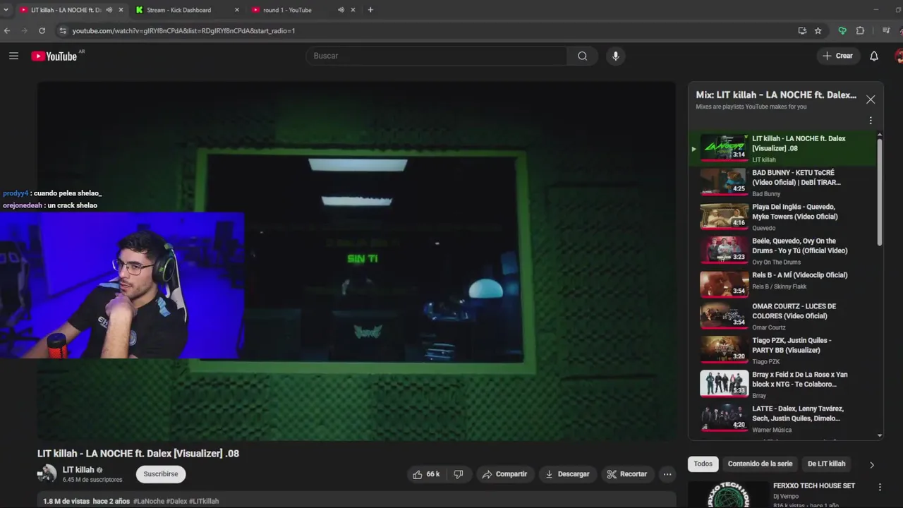Click the search magnifier button
The image size is (903, 508).
click(x=582, y=56)
